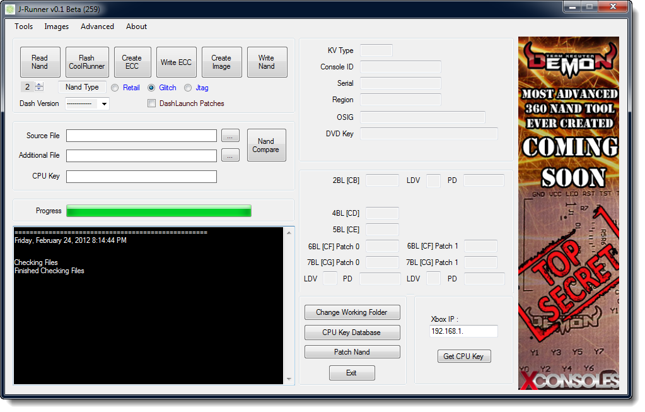The image size is (645, 412).
Task: Minimize the J-Runner window
Action: [572, 6]
